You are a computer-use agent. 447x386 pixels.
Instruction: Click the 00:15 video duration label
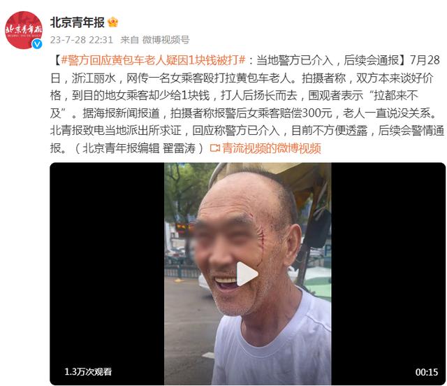(x=427, y=372)
